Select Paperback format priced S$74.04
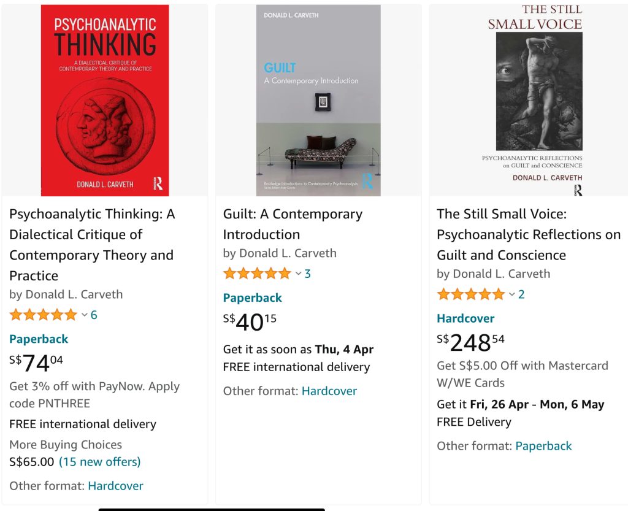This screenshot has width=628, height=511. pos(39,339)
